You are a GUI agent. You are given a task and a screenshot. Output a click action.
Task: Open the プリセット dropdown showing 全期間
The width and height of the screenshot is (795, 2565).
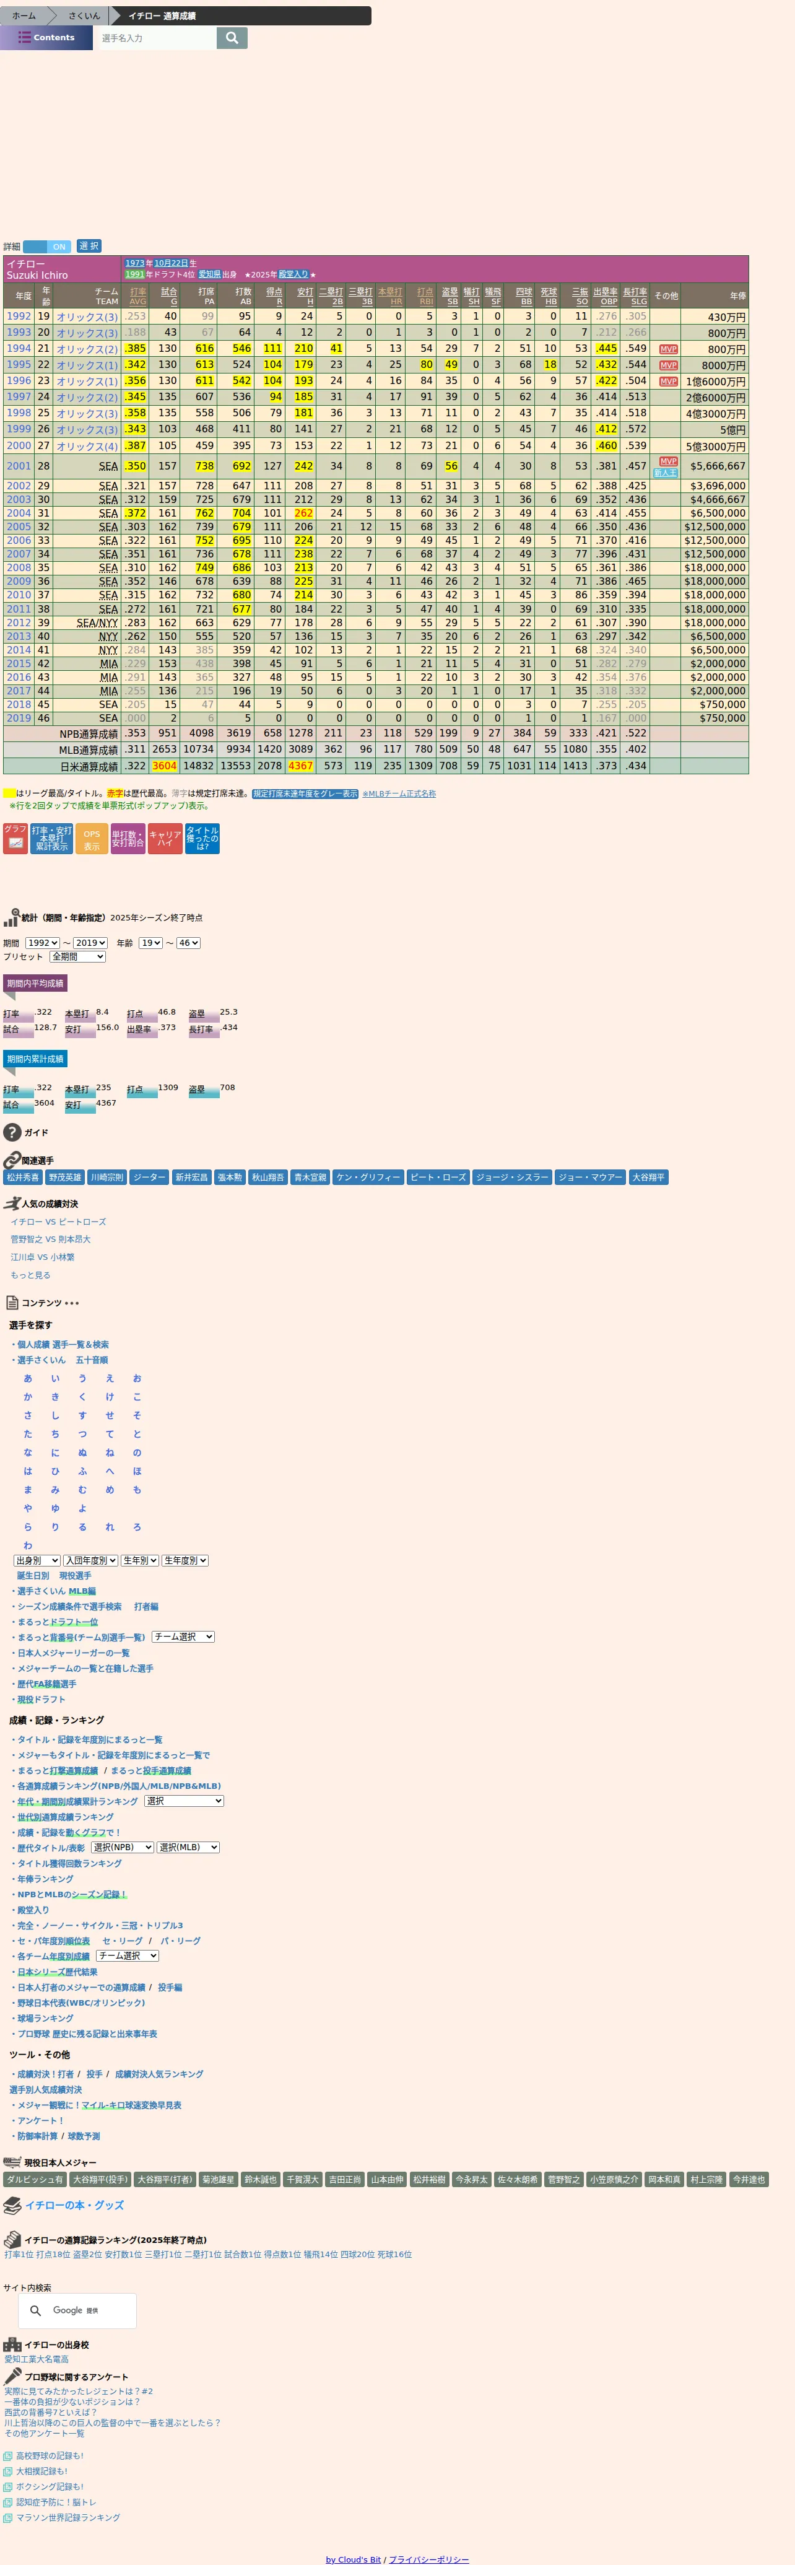77,957
